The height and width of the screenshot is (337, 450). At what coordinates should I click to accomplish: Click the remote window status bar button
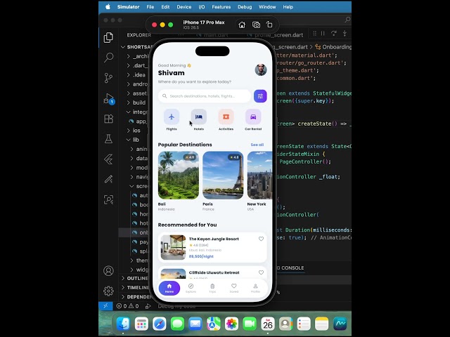[x=105, y=306]
